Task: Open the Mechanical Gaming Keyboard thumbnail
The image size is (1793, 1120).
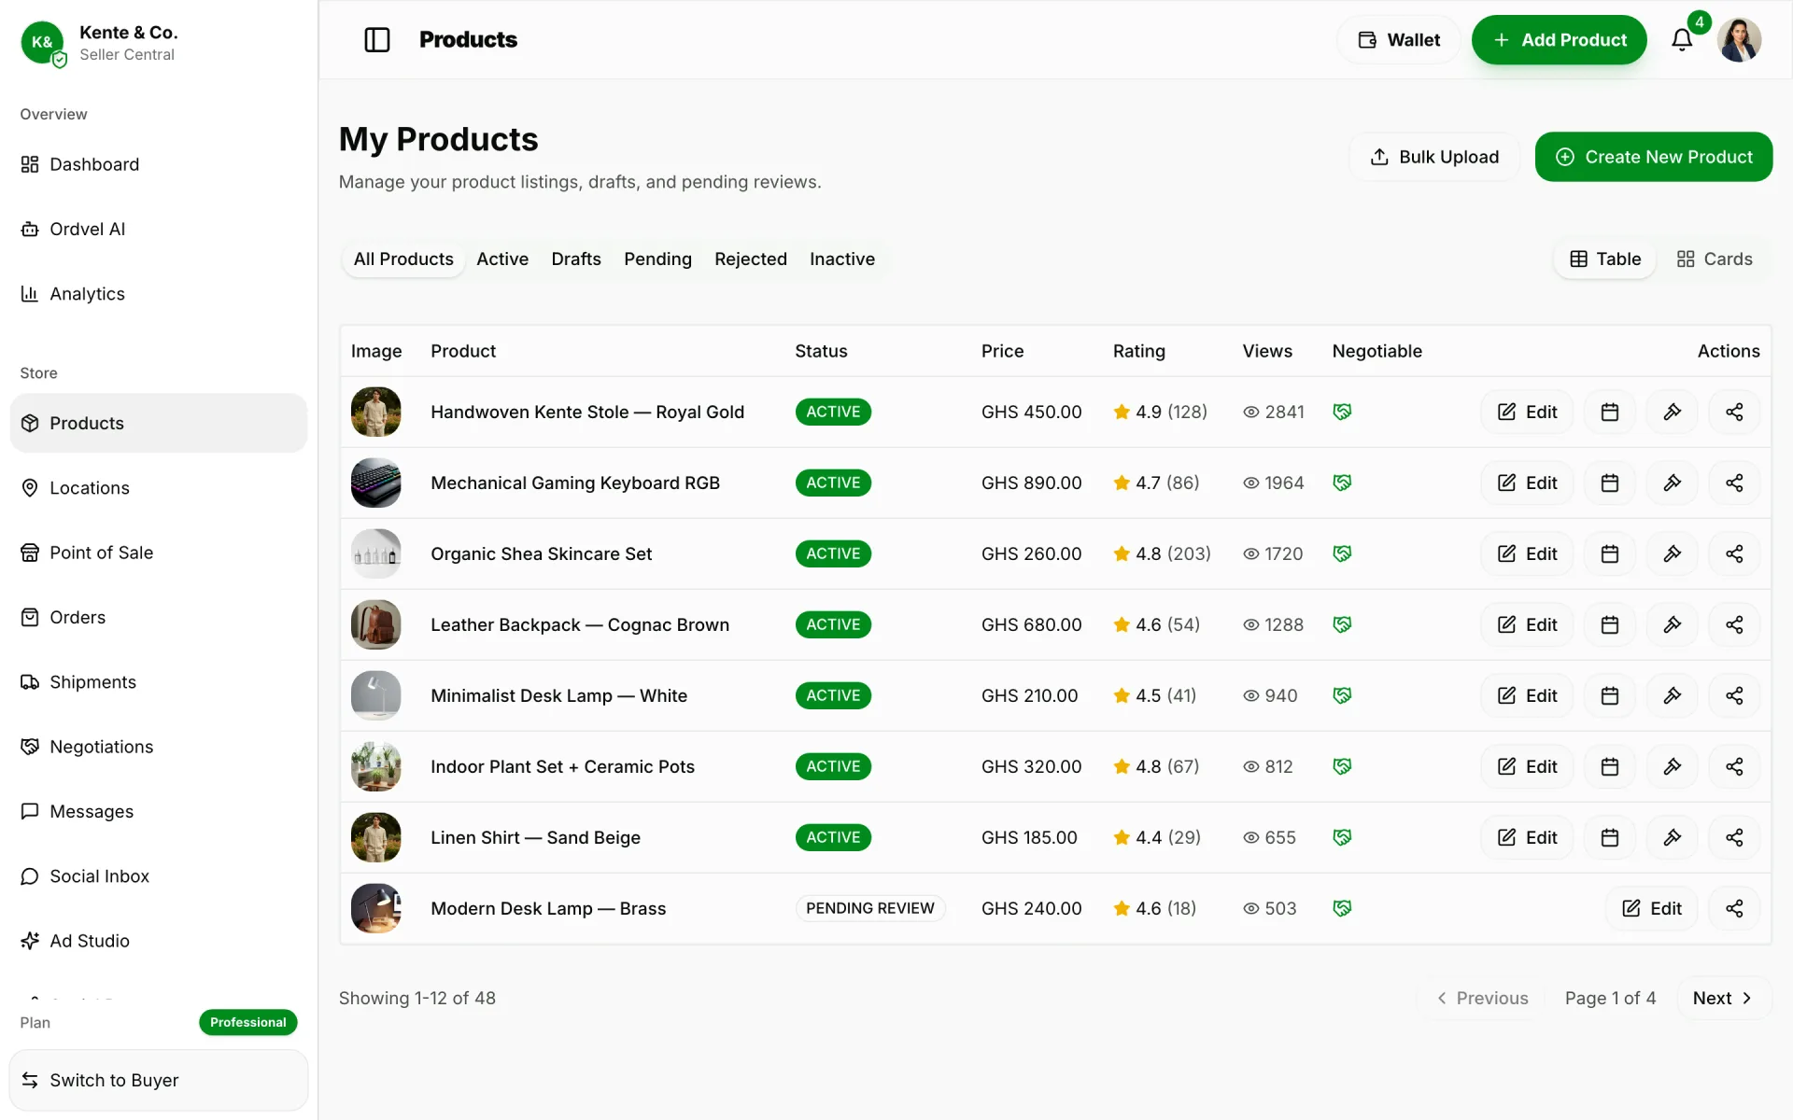Action: (x=375, y=483)
